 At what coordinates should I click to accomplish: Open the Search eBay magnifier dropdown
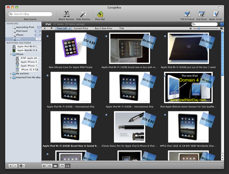(x=11, y=14)
